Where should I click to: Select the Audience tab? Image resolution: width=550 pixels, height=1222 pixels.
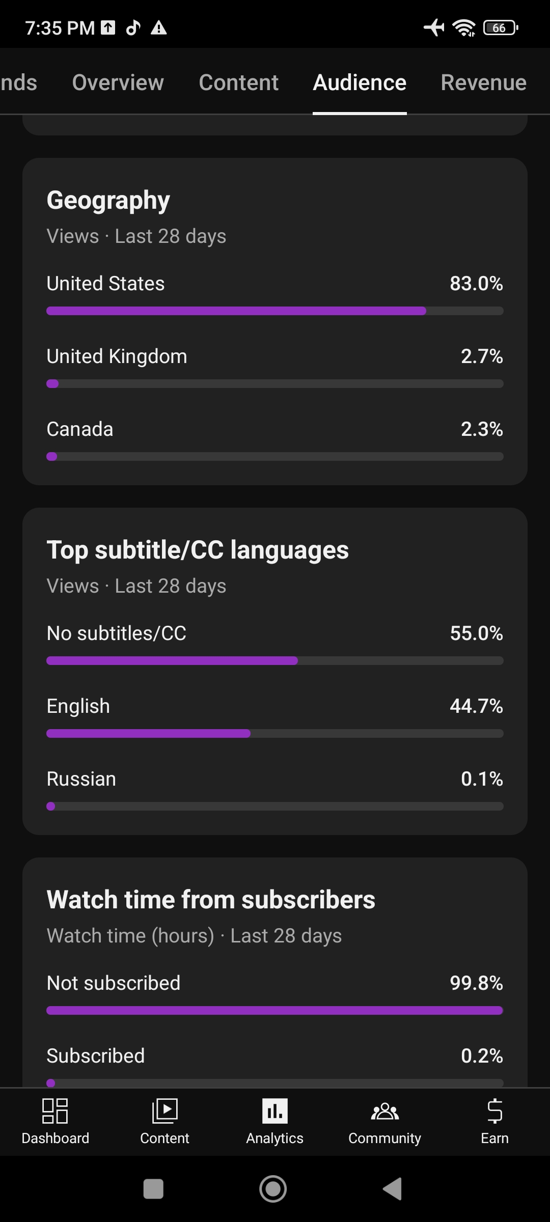[x=360, y=82]
